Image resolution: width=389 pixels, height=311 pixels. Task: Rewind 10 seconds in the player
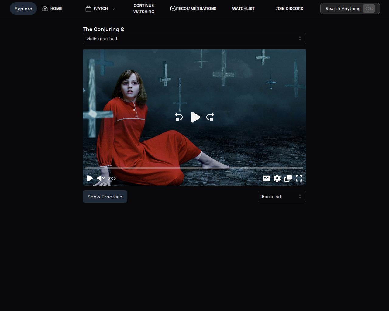[179, 117]
